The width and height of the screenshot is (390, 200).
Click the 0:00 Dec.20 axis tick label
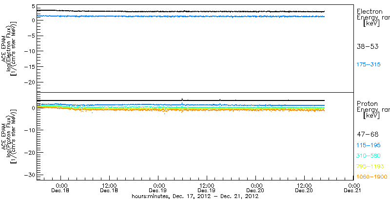click(x=255, y=188)
